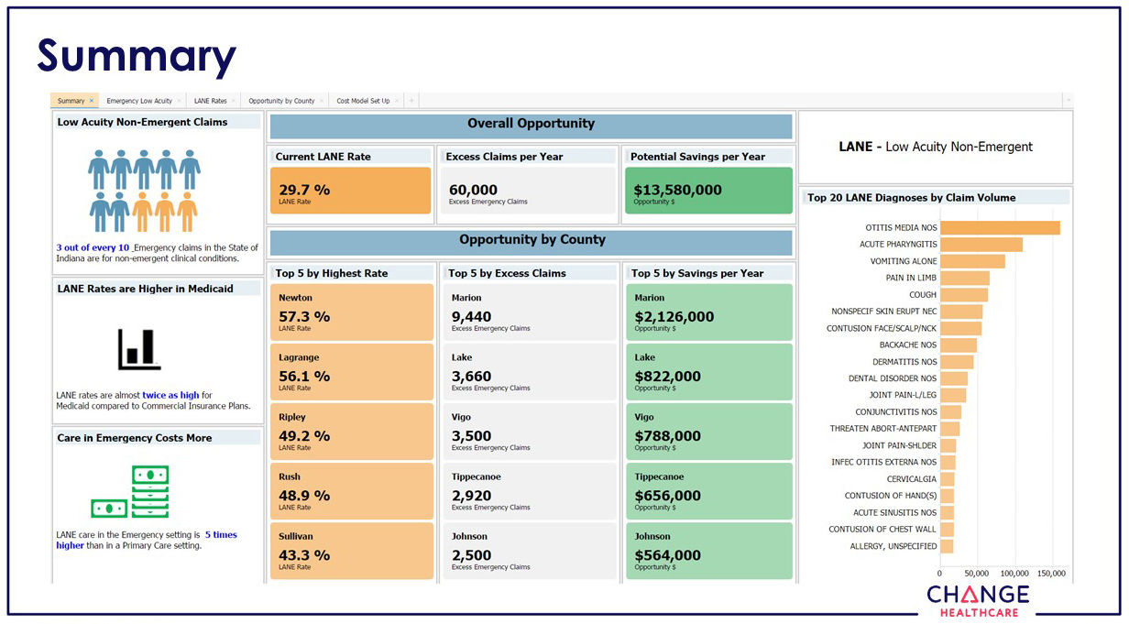The width and height of the screenshot is (1129, 624).
Task: Click Marion's $2,126,000 savings card
Action: coord(708,312)
